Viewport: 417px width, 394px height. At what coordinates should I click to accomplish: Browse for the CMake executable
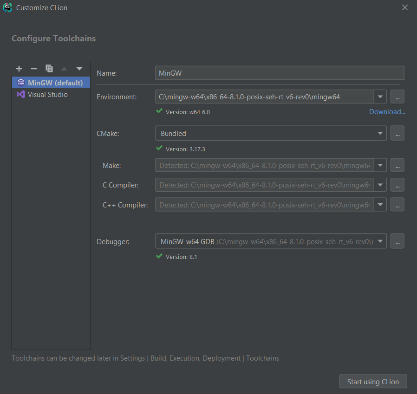point(397,134)
